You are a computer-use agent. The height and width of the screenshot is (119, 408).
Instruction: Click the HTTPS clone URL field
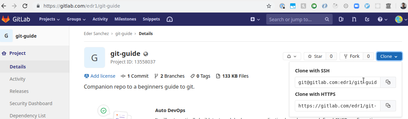(x=337, y=106)
